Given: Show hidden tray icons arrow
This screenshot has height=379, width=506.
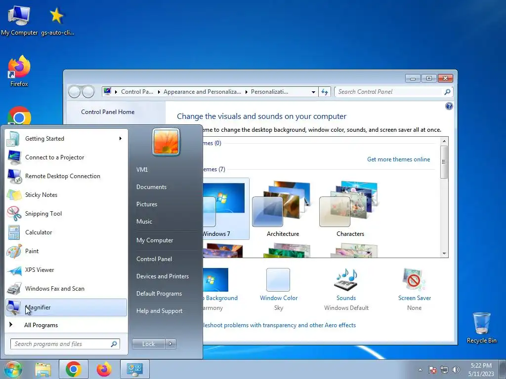Looking at the screenshot, I should 420,370.
